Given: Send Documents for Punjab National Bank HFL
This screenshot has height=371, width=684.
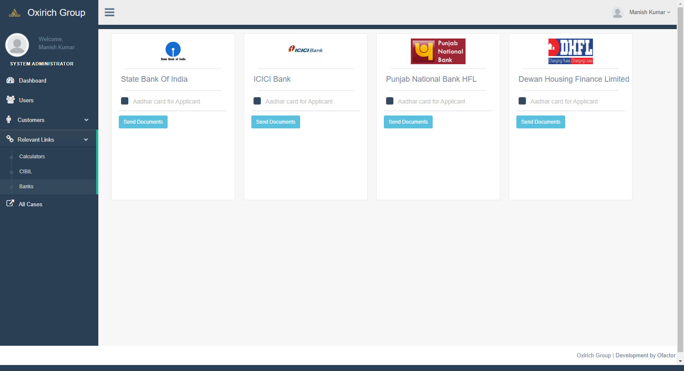Looking at the screenshot, I should pos(408,122).
